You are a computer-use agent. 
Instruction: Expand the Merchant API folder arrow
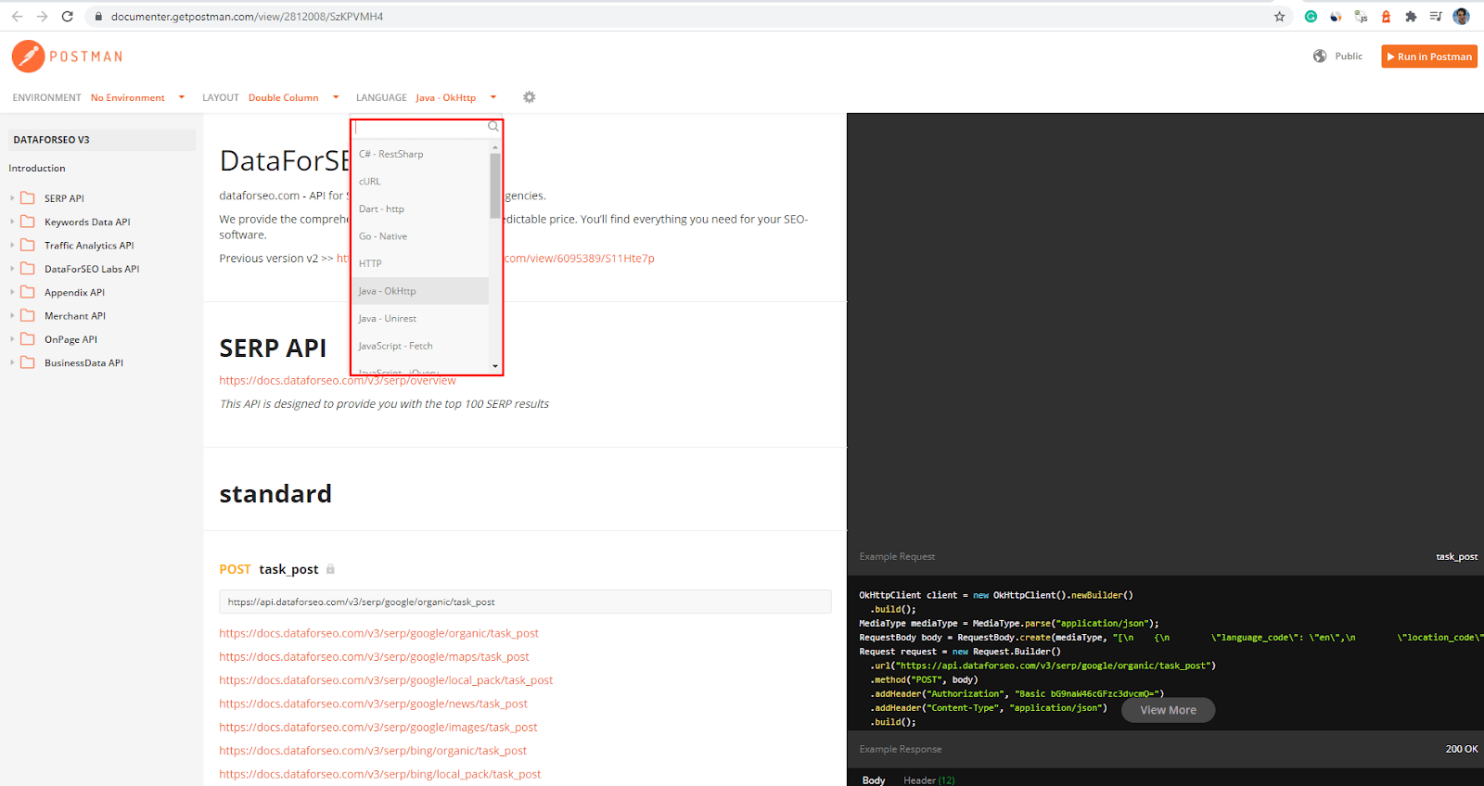pos(12,316)
